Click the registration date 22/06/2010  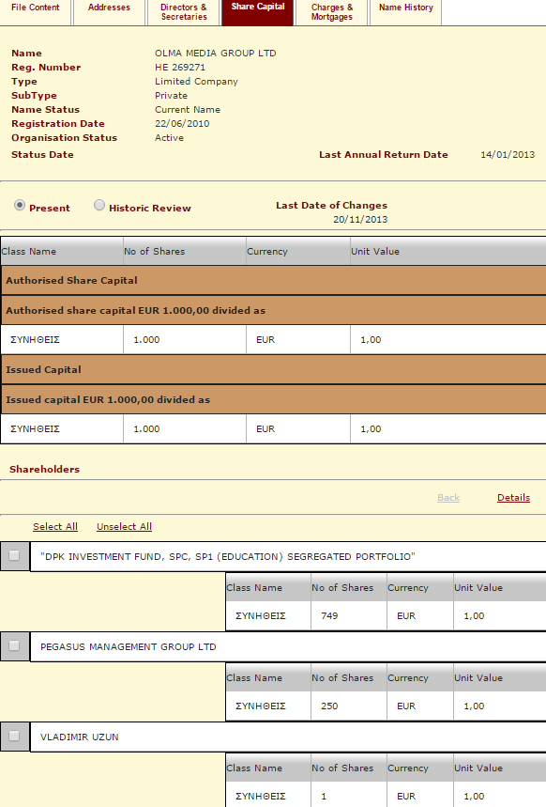182,123
